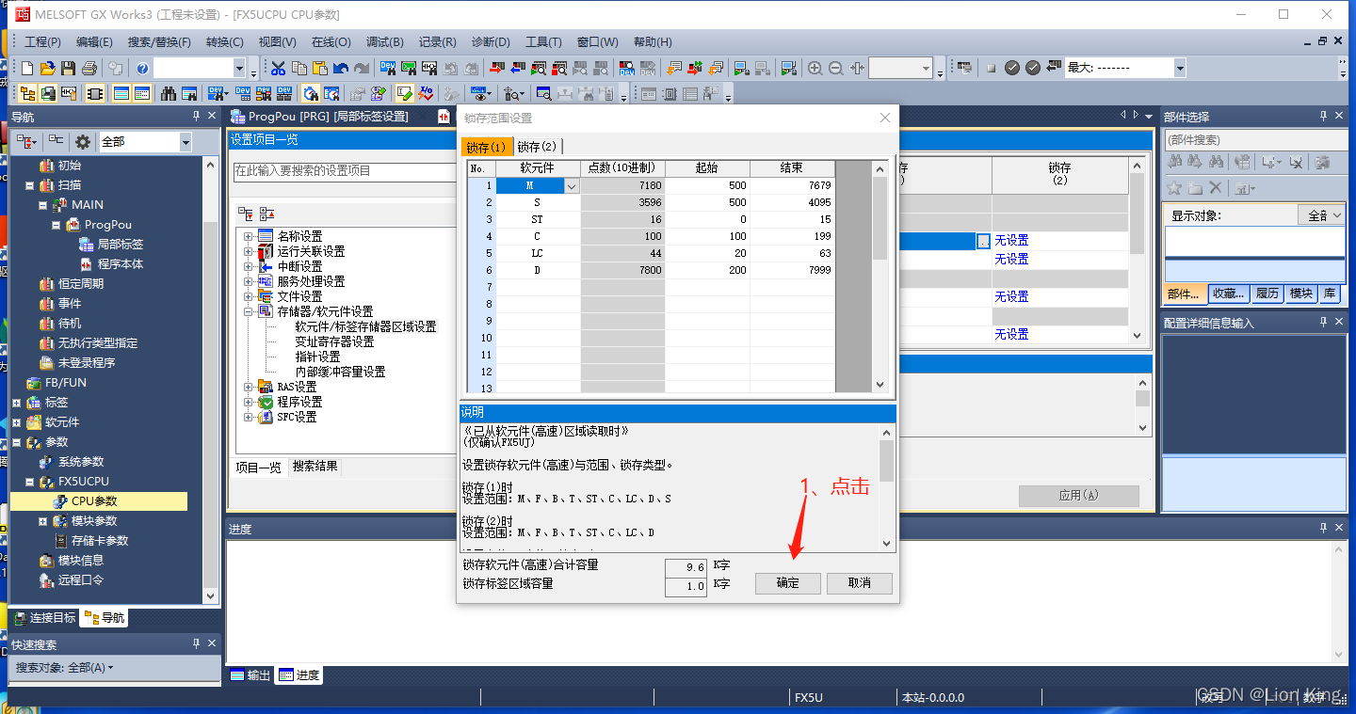
Task: Switch to 输出 tab at bottom
Action: (250, 675)
